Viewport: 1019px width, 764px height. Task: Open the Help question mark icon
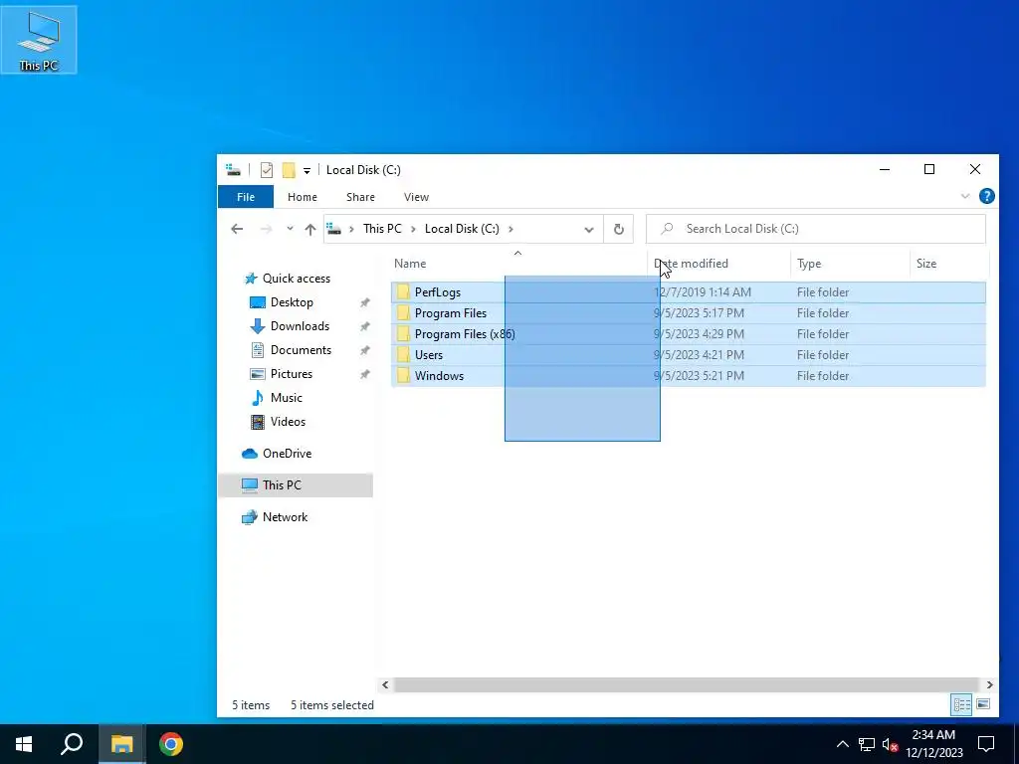[x=986, y=196]
